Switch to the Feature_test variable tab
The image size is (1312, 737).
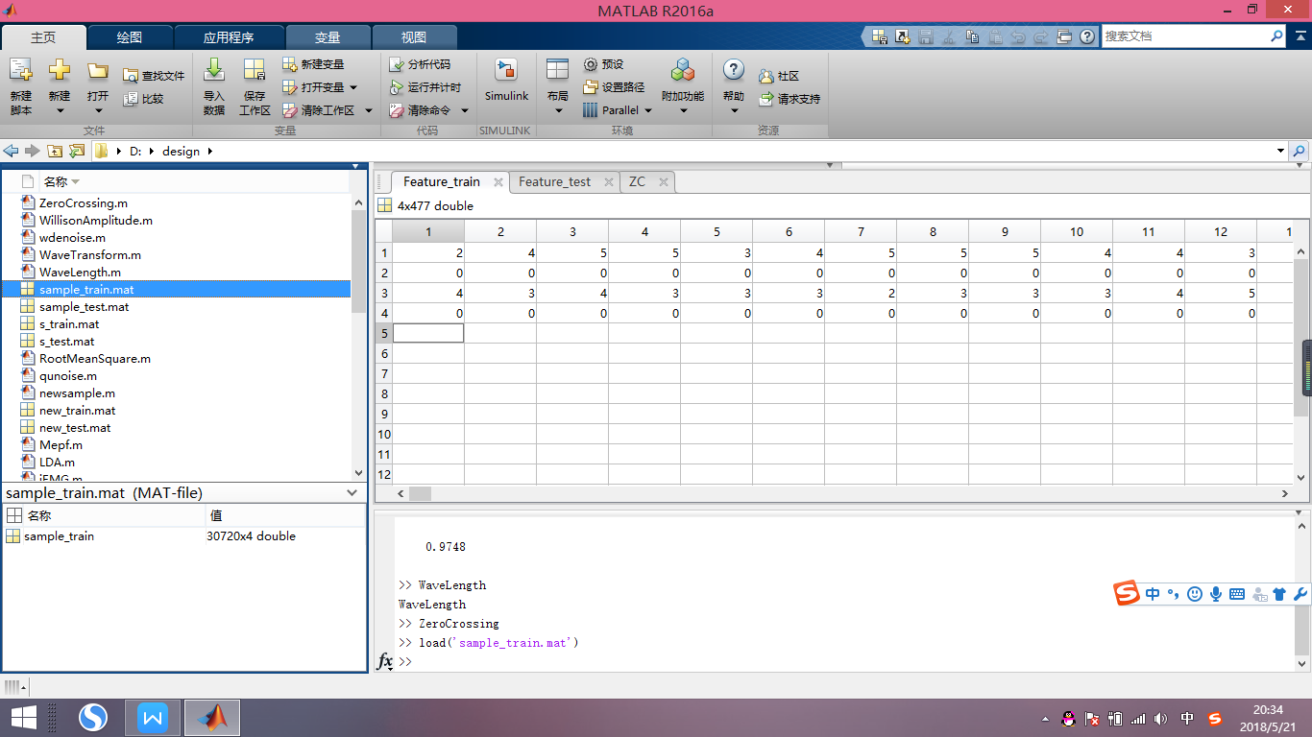(554, 181)
